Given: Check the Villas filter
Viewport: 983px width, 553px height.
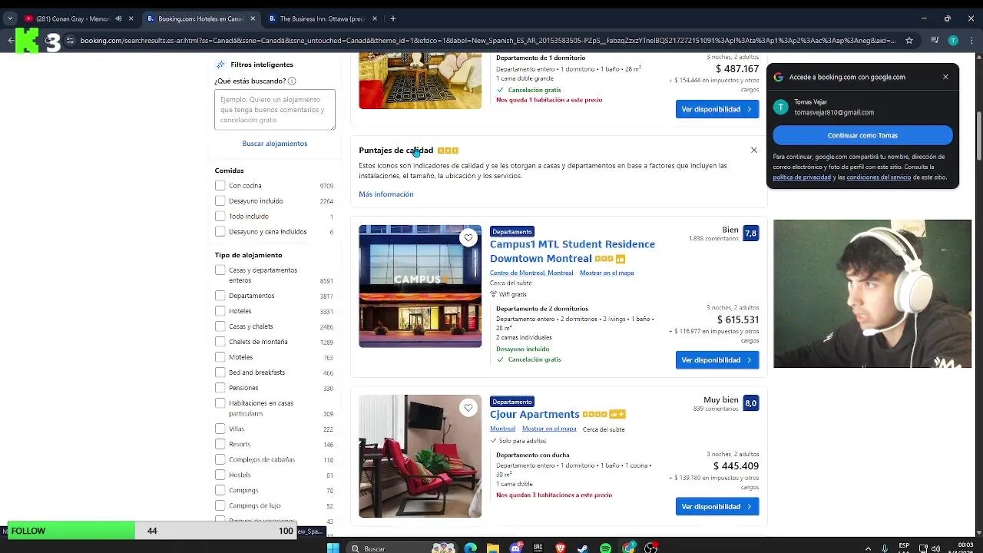Looking at the screenshot, I should point(220,428).
